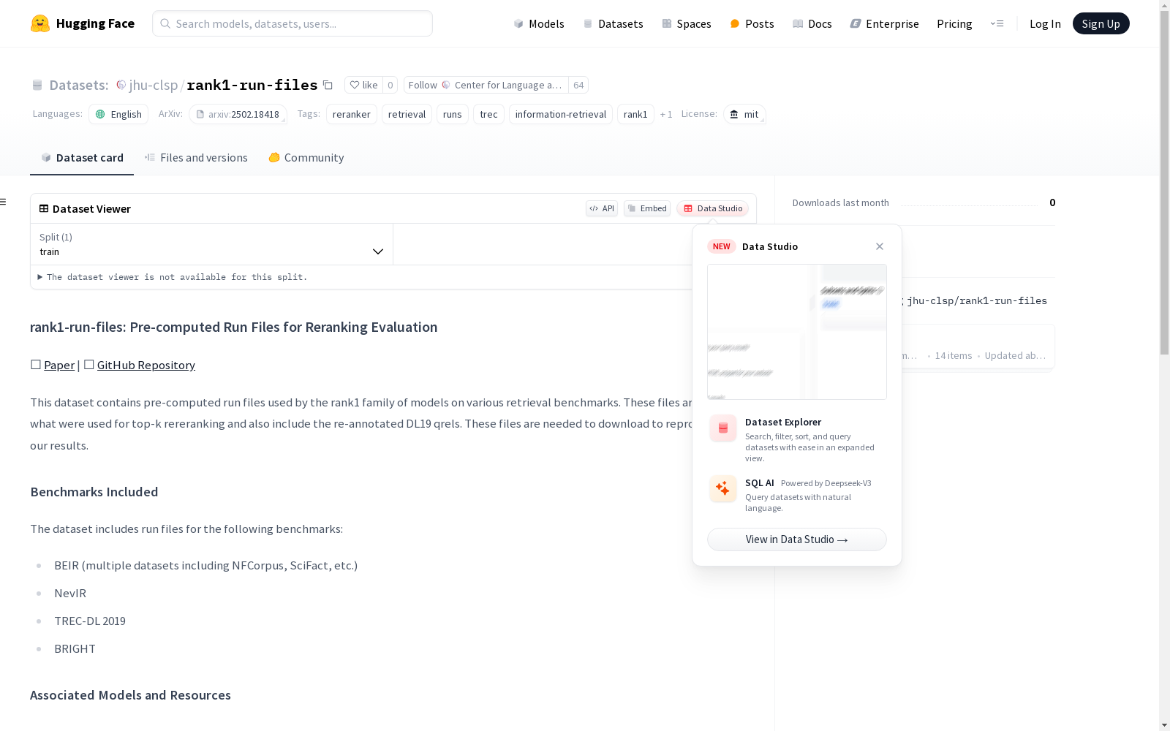1170x731 pixels.
Task: Open the mit license tag
Action: click(x=744, y=114)
